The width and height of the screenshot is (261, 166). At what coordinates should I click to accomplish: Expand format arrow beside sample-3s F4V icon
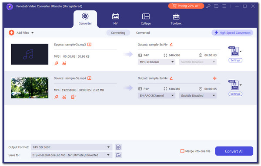[x=241, y=51]
